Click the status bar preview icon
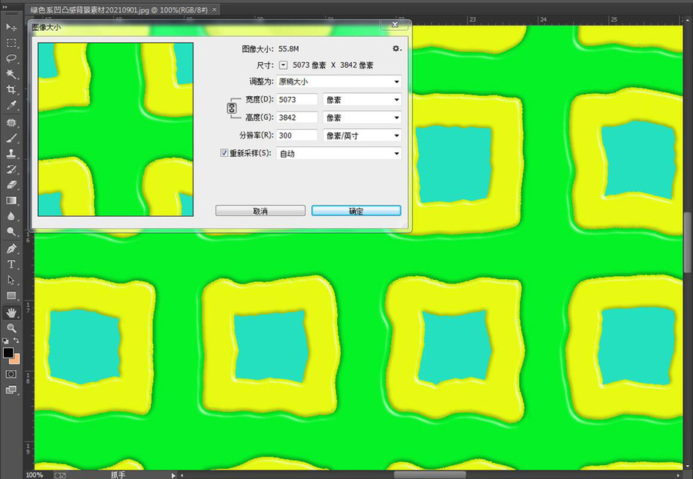693x479 pixels. [59, 475]
